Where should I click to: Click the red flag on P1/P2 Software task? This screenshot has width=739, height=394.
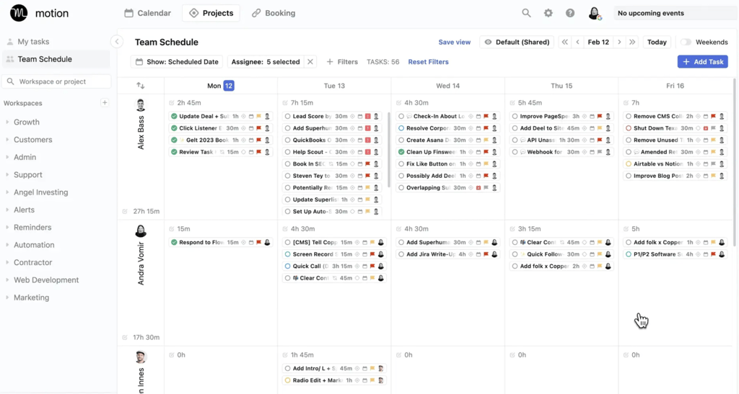tap(714, 254)
